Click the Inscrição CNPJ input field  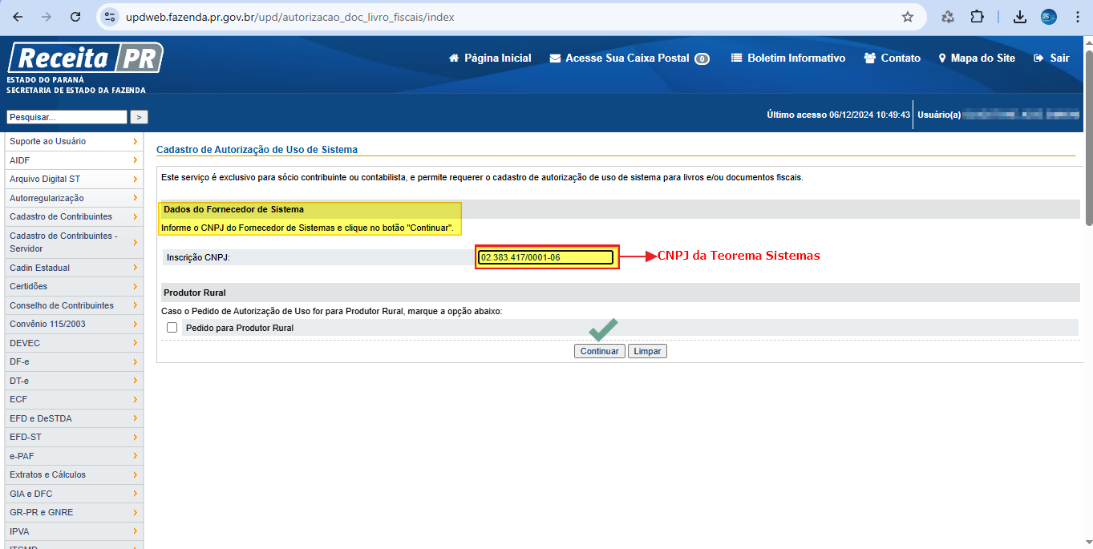click(546, 257)
